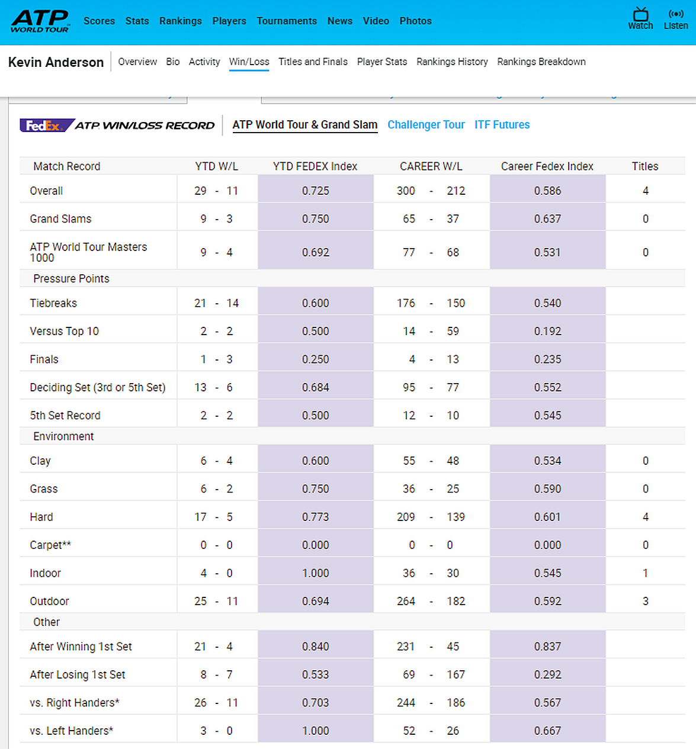The width and height of the screenshot is (696, 749).
Task: Open the Video menu
Action: click(x=376, y=21)
